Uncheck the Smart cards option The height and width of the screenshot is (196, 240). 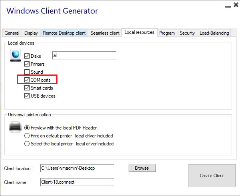27,88
